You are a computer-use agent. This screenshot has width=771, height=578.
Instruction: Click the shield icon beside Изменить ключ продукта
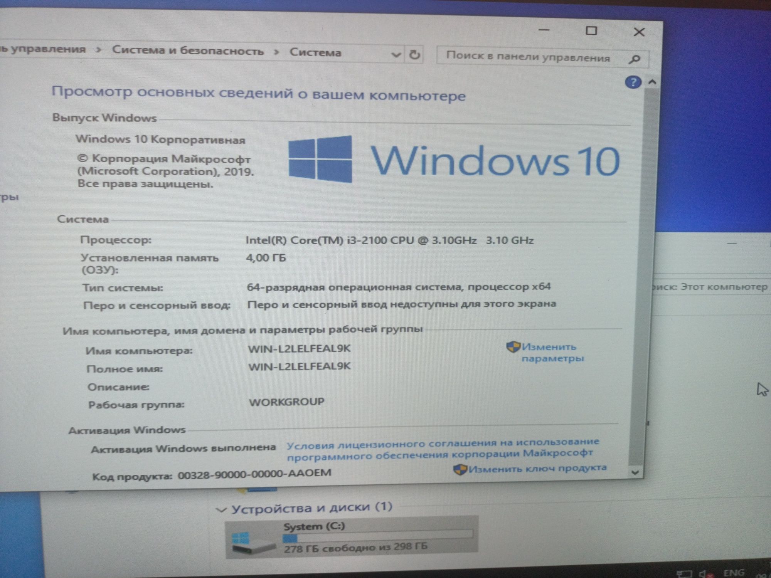click(460, 469)
